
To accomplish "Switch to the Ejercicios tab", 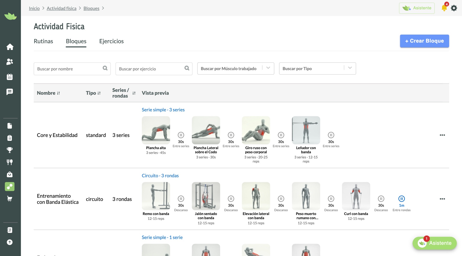I will point(111,41).
